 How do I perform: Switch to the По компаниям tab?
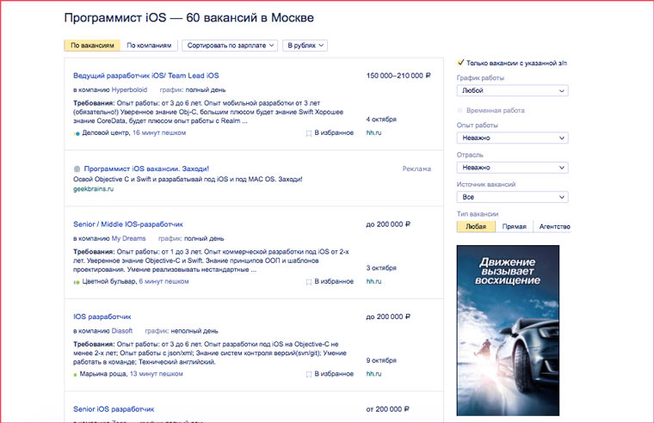coord(149,45)
